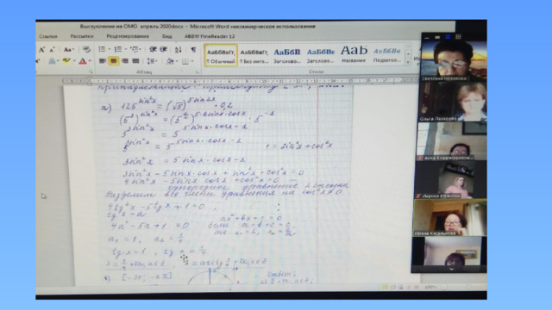Viewport: 552px width, 310px height.
Task: Toggle the show paragraph marks pilcrow
Action: (193, 49)
